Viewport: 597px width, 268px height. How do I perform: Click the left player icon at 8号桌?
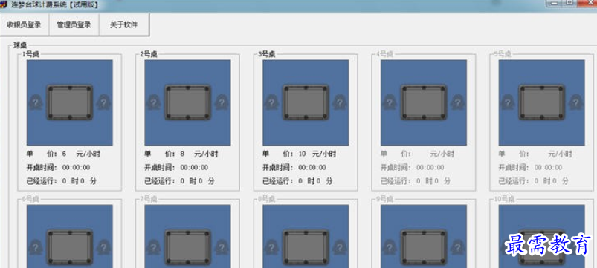pos(271,247)
